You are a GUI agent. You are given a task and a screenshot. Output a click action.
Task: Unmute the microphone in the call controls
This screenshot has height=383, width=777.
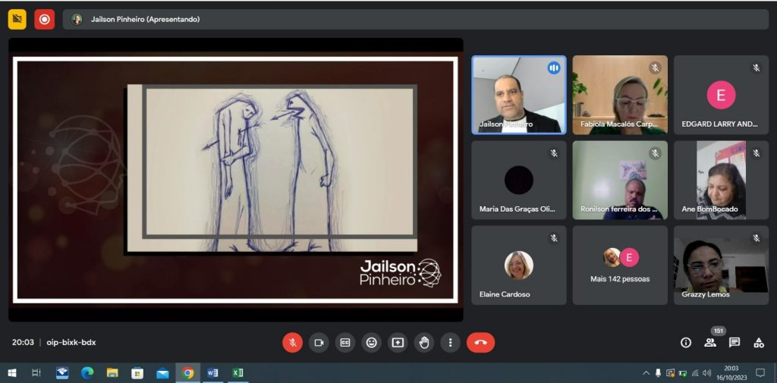coord(292,343)
